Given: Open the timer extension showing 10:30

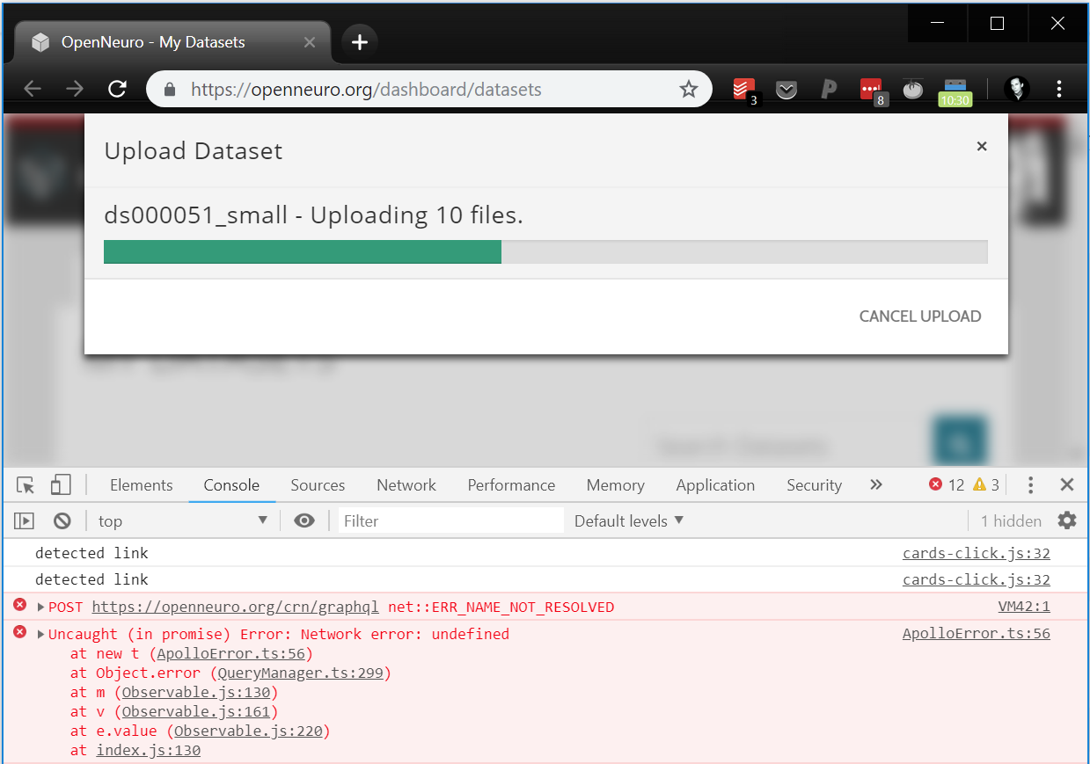Looking at the screenshot, I should [x=955, y=89].
